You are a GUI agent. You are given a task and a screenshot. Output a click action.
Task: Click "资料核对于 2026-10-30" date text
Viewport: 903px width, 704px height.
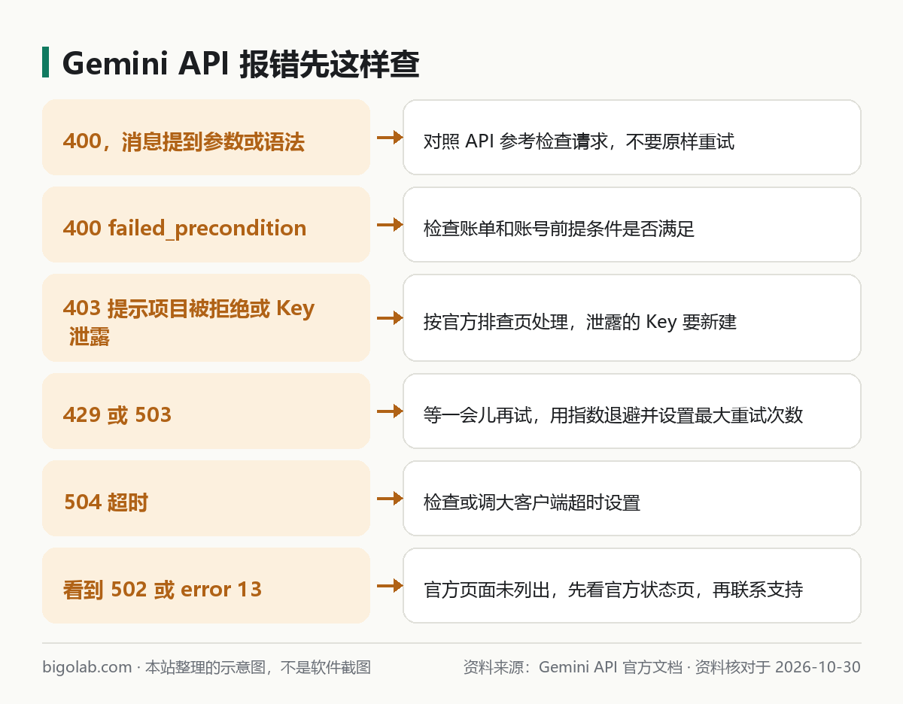[777, 667]
